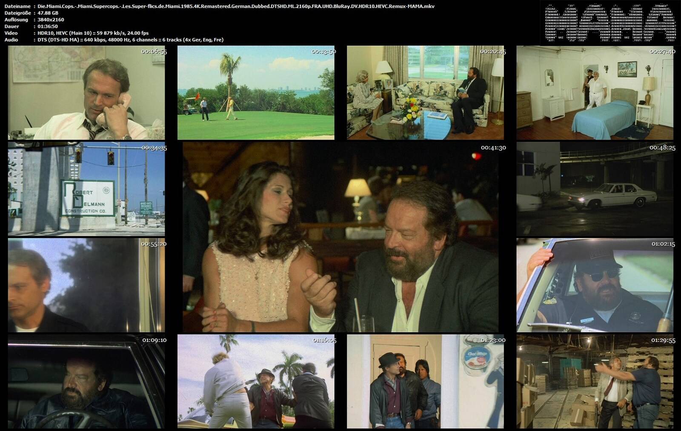Click the warehouse thumbnail at 01:29:55

[x=595, y=381]
